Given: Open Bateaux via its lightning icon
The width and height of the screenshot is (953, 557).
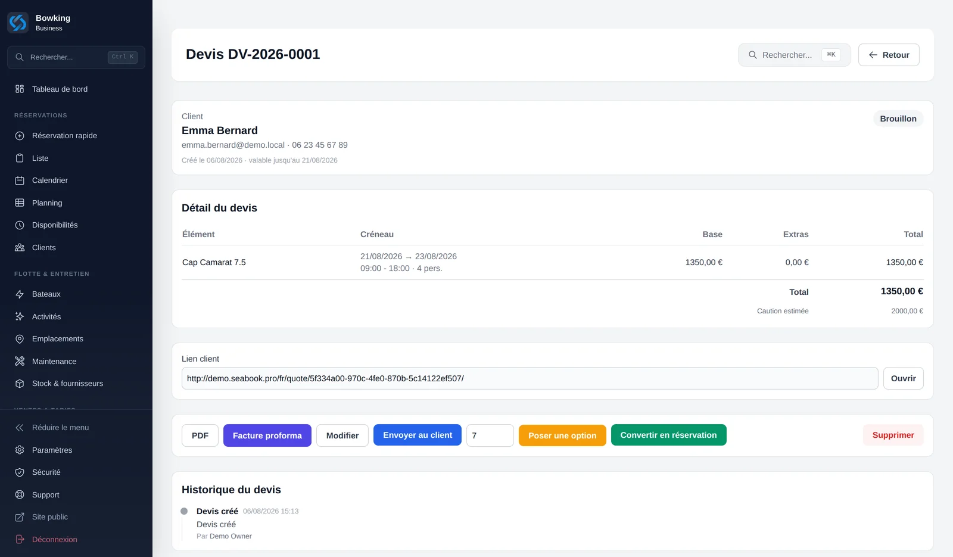Looking at the screenshot, I should coord(20,294).
